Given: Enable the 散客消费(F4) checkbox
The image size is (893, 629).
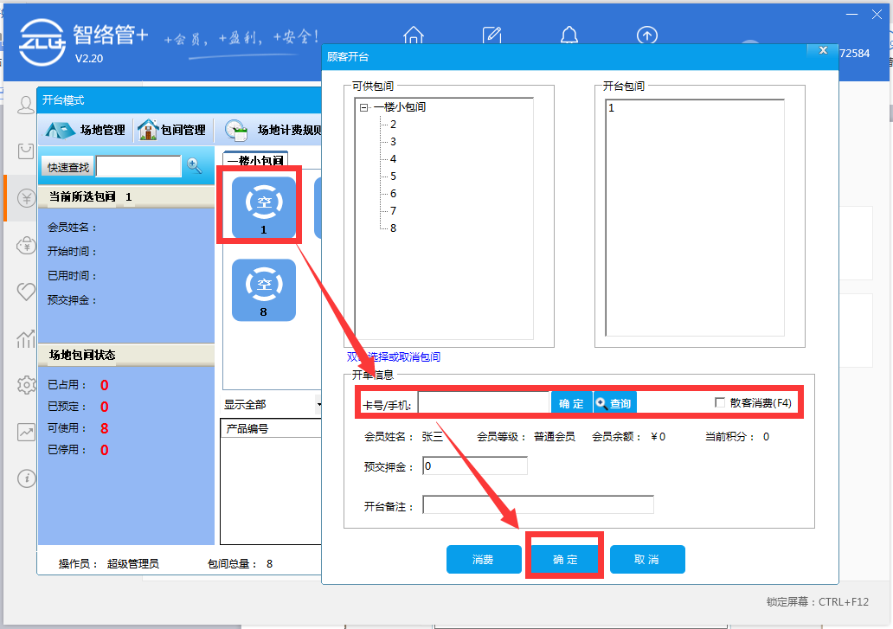Looking at the screenshot, I should [720, 402].
